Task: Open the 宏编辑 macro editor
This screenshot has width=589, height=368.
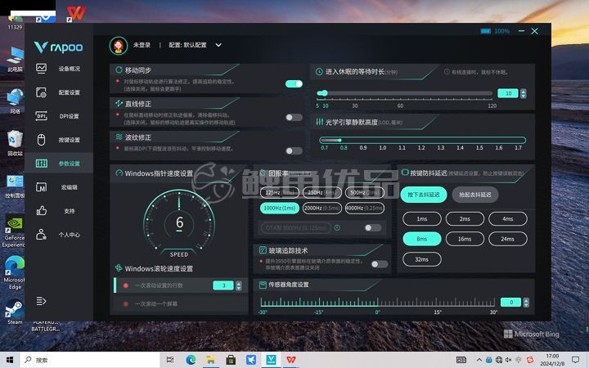Action: click(x=58, y=187)
